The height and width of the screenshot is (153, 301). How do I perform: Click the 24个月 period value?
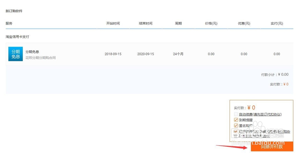point(178,54)
